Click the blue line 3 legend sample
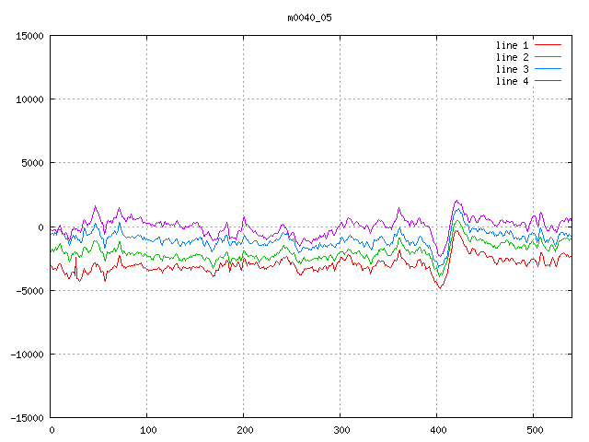Screen dimensions: 589x442 [548, 69]
